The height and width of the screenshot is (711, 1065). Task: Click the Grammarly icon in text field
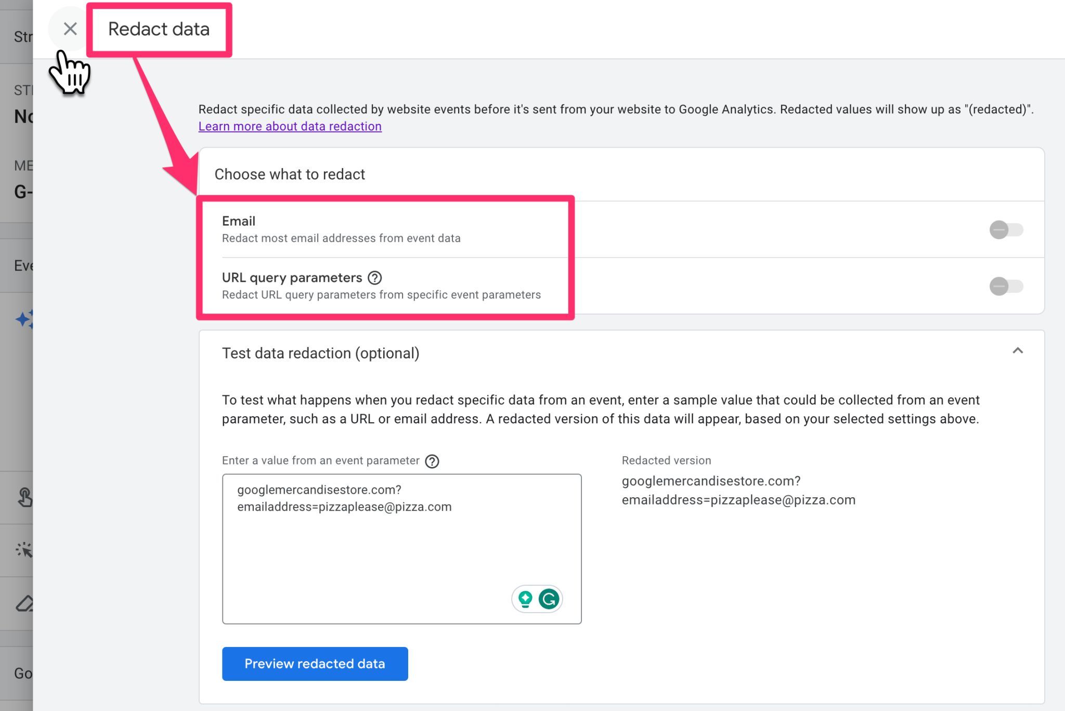point(549,599)
